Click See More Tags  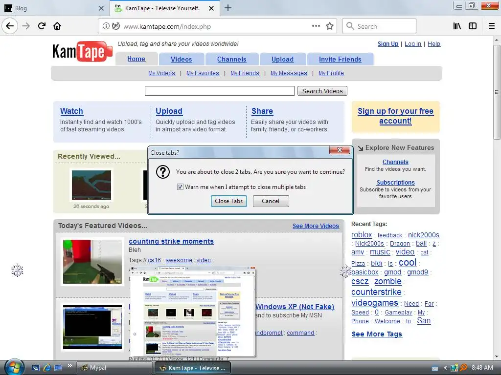[377, 334]
